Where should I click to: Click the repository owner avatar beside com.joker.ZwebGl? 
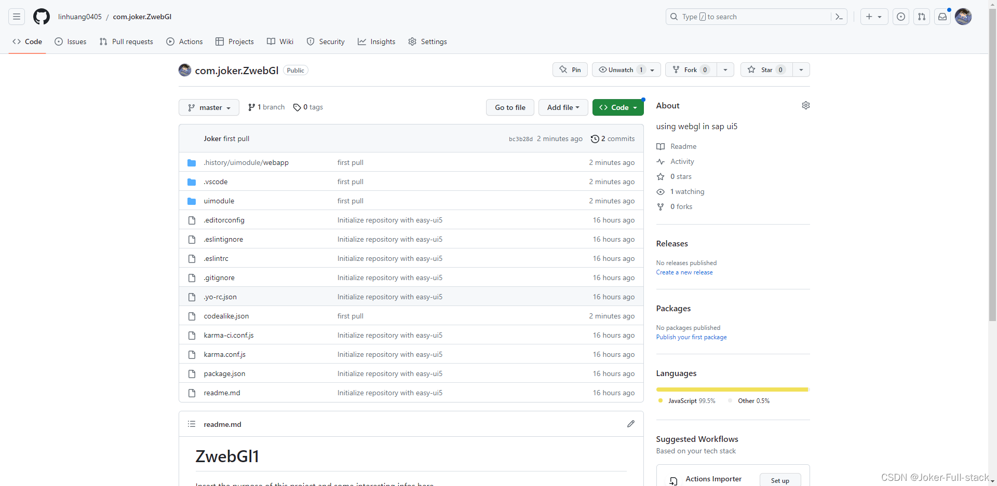(185, 70)
